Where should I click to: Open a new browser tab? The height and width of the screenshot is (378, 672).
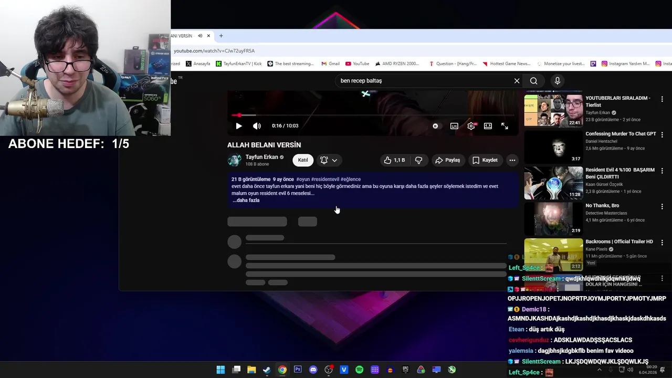coord(221,36)
